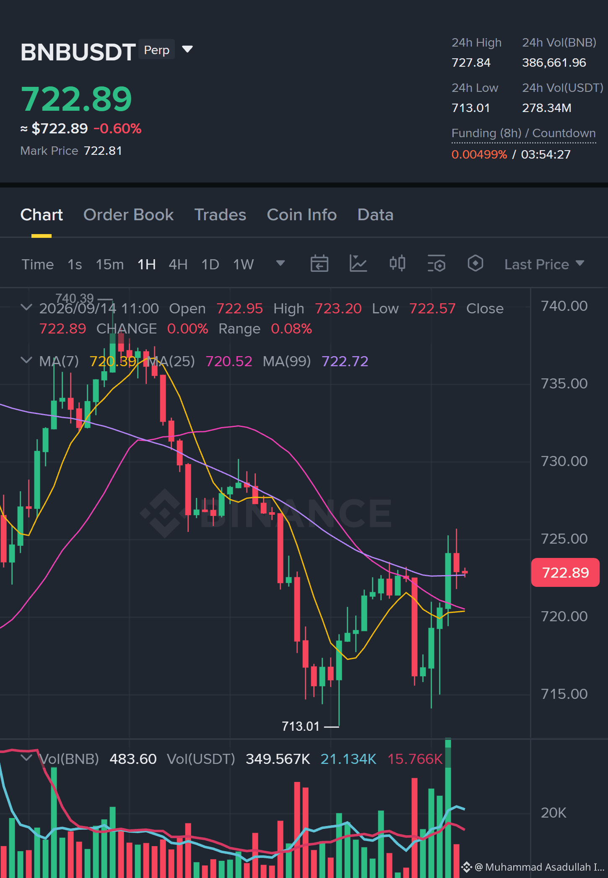Tap the Perp contract label

click(x=156, y=50)
